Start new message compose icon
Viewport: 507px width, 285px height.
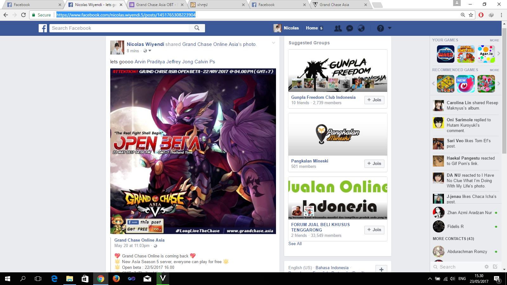coord(495,267)
